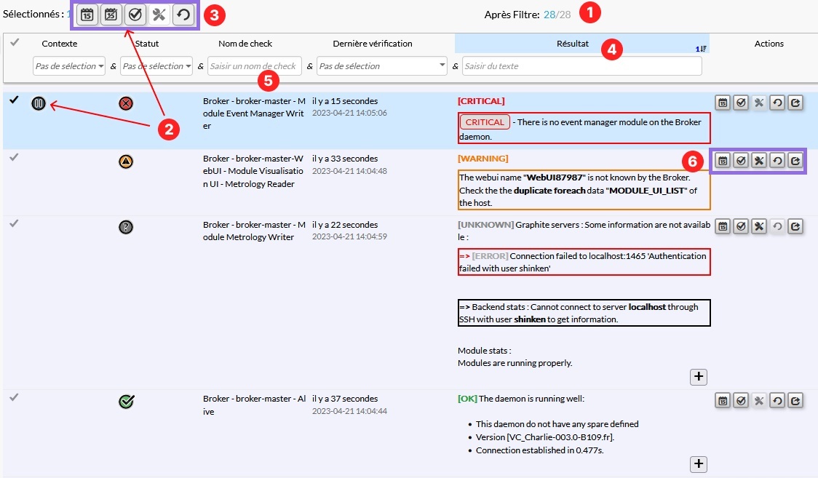The image size is (818, 478).
Task: Open the Dernière vérification filter dropdown
Action: 382,66
